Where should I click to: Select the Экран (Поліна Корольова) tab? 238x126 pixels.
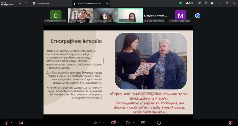[x=91, y=3]
